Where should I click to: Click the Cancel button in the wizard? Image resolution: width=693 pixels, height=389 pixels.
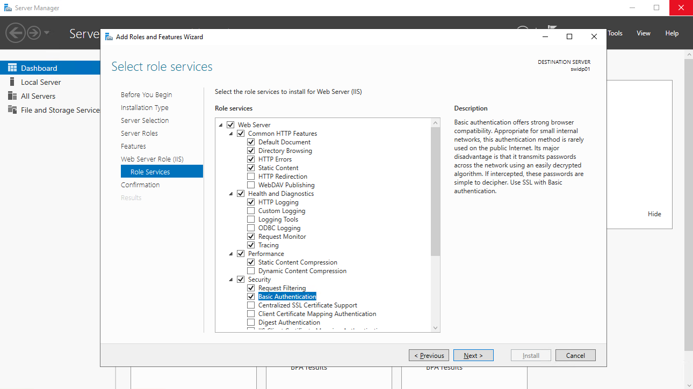pyautogui.click(x=575, y=356)
